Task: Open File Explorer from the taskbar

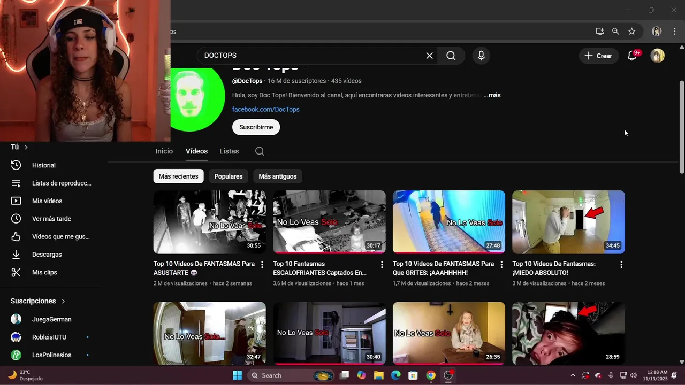Action: click(378, 375)
